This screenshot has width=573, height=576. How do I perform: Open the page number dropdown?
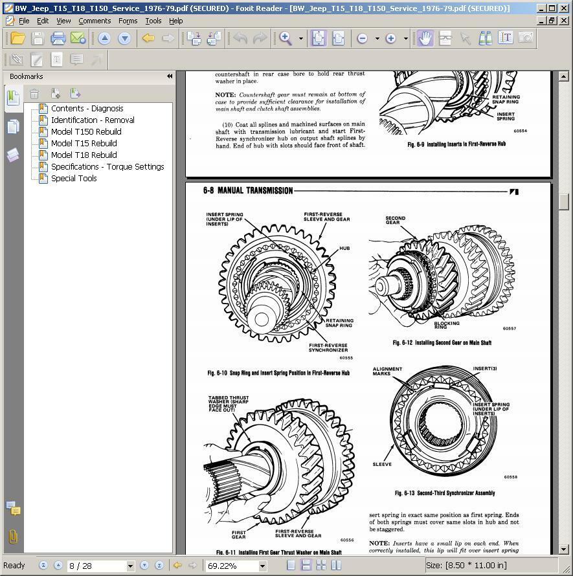(x=129, y=566)
